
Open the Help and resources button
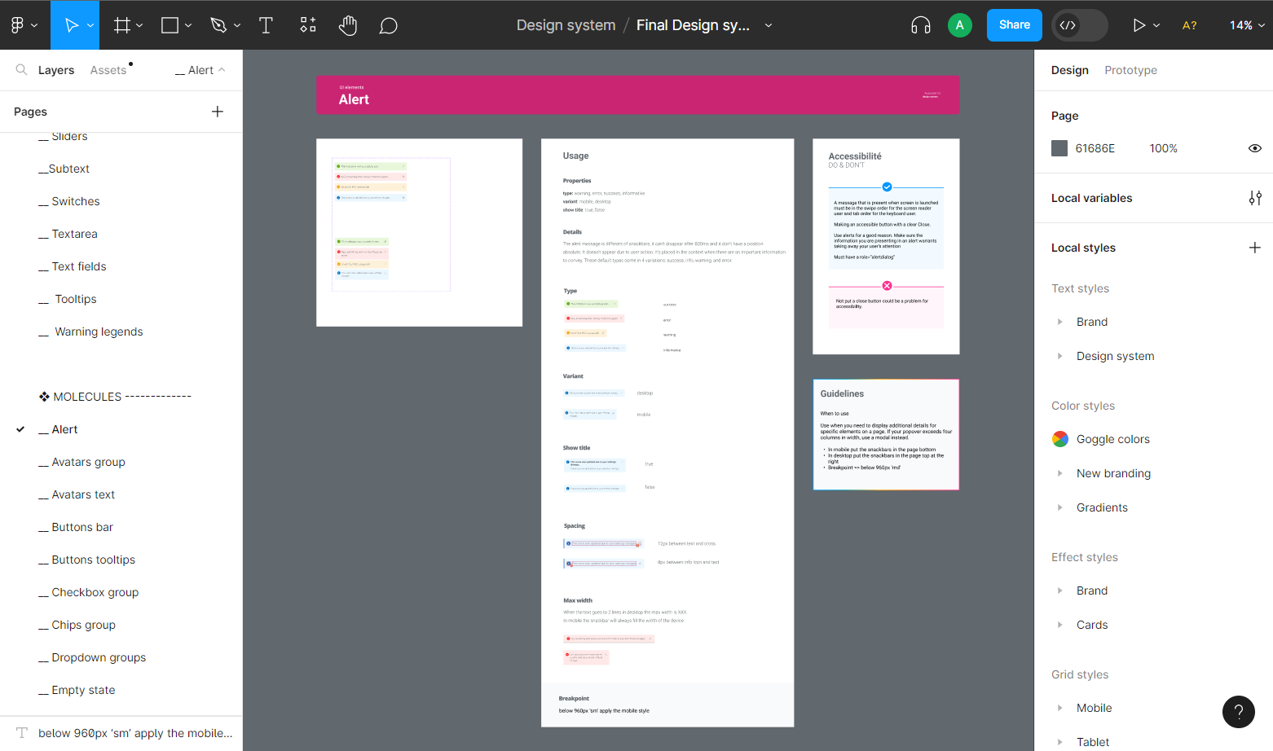tap(1239, 712)
